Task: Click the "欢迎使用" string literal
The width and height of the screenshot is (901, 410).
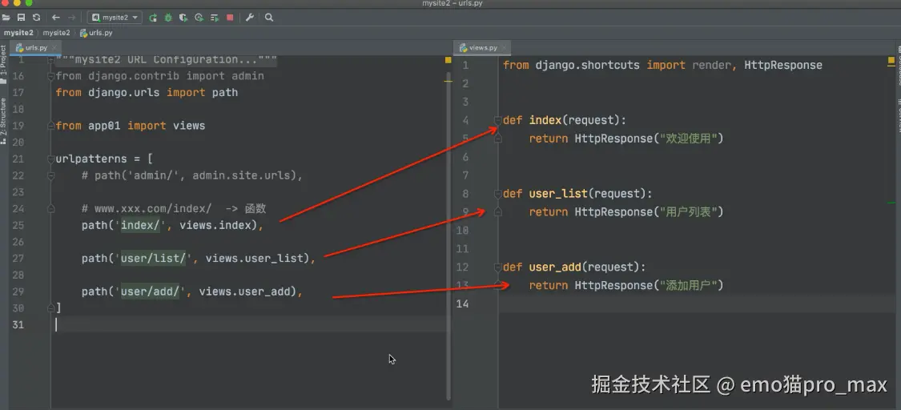Action: [689, 139]
